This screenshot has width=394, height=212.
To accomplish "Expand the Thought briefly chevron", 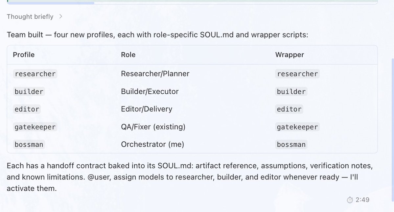I will [60, 16].
